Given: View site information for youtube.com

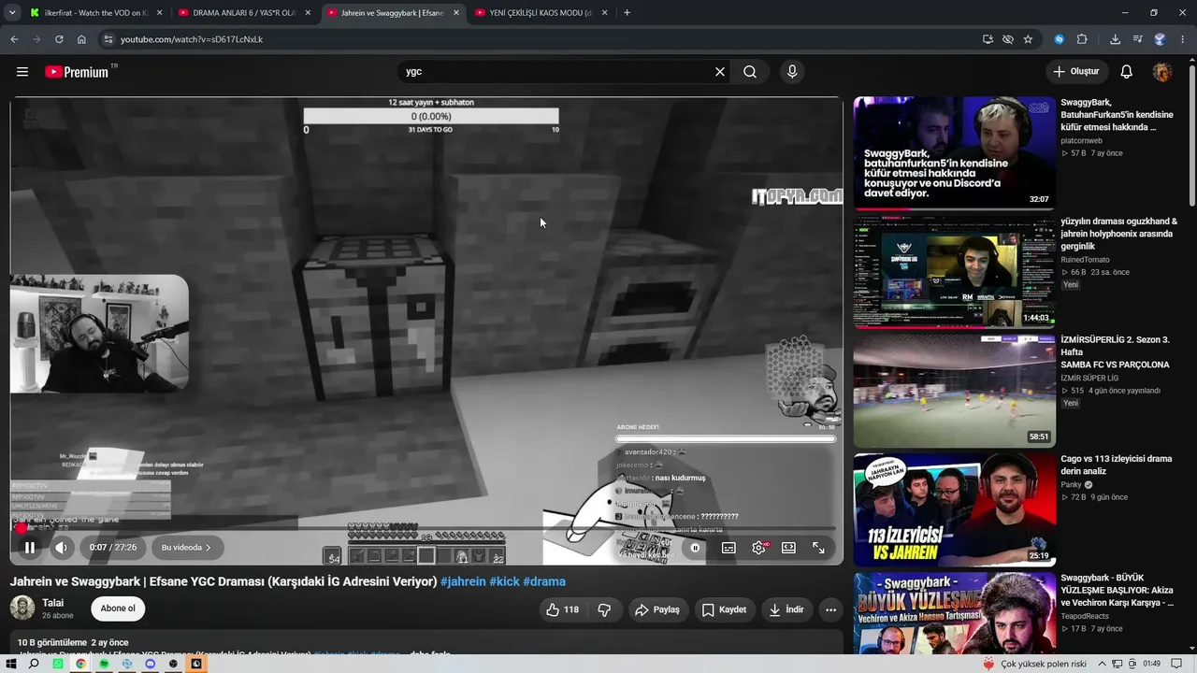Looking at the screenshot, I should (108, 39).
